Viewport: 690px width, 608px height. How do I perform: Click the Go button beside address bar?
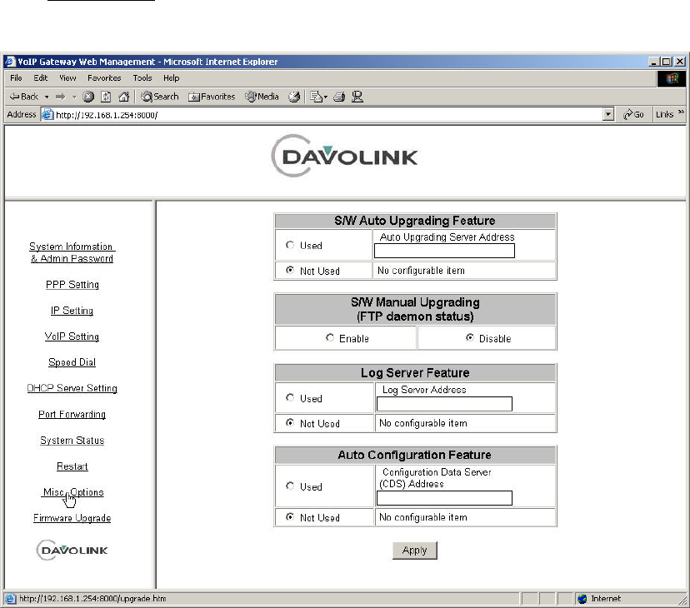[633, 114]
